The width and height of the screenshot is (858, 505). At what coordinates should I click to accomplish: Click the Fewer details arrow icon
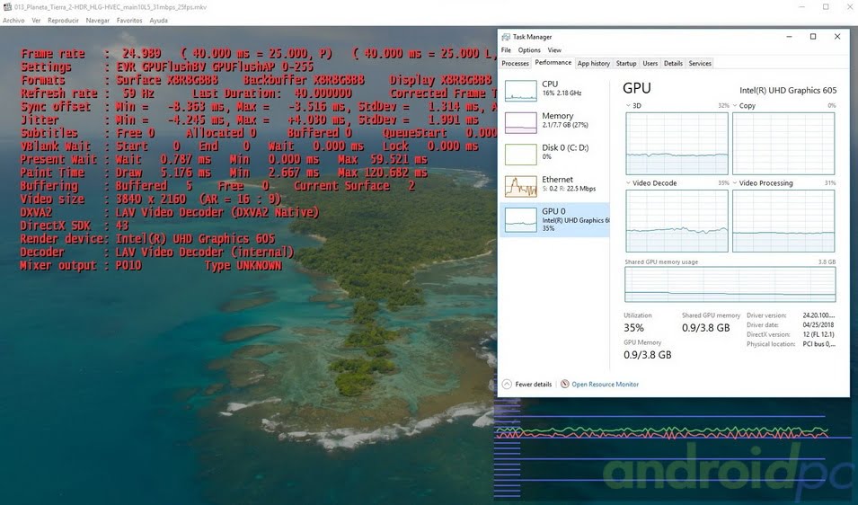click(507, 384)
